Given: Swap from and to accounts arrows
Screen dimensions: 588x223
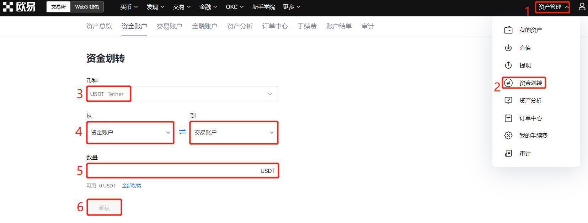Looking at the screenshot, I should click(182, 132).
